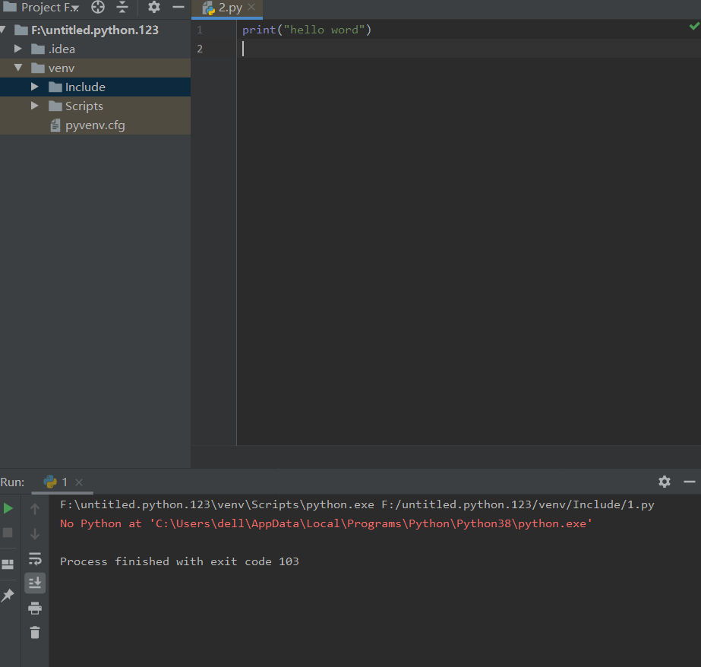Select the .idea folder
This screenshot has width=701, height=667.
[x=95, y=49]
